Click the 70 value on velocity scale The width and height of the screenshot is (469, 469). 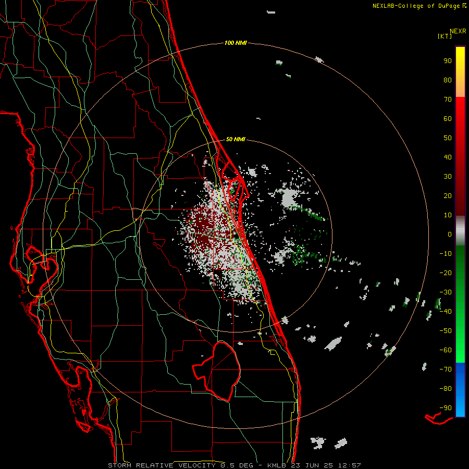448,100
